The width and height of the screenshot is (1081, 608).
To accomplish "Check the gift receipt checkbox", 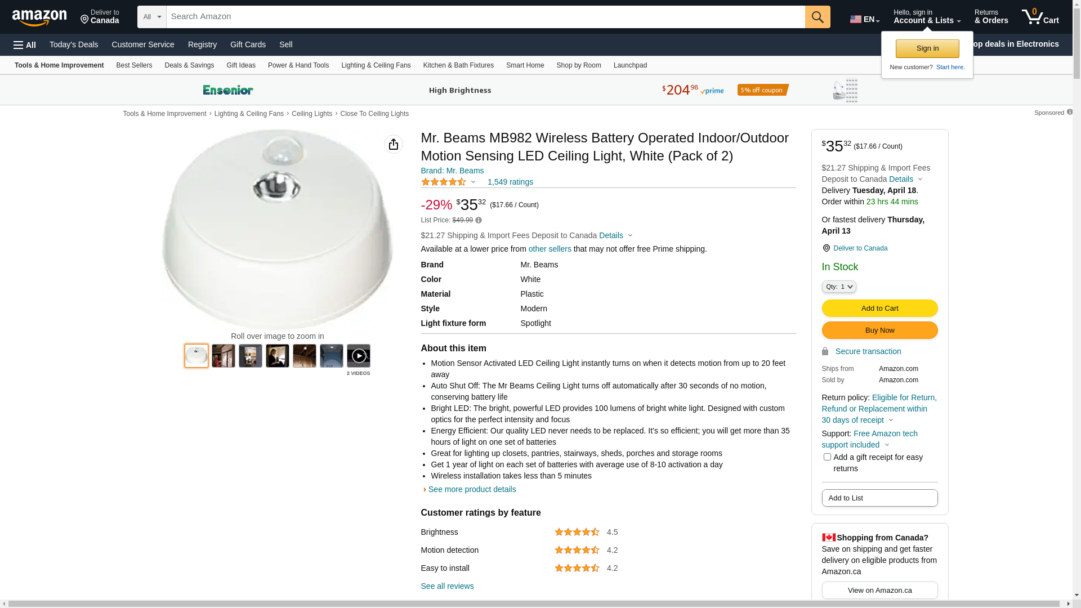I will coord(827,457).
